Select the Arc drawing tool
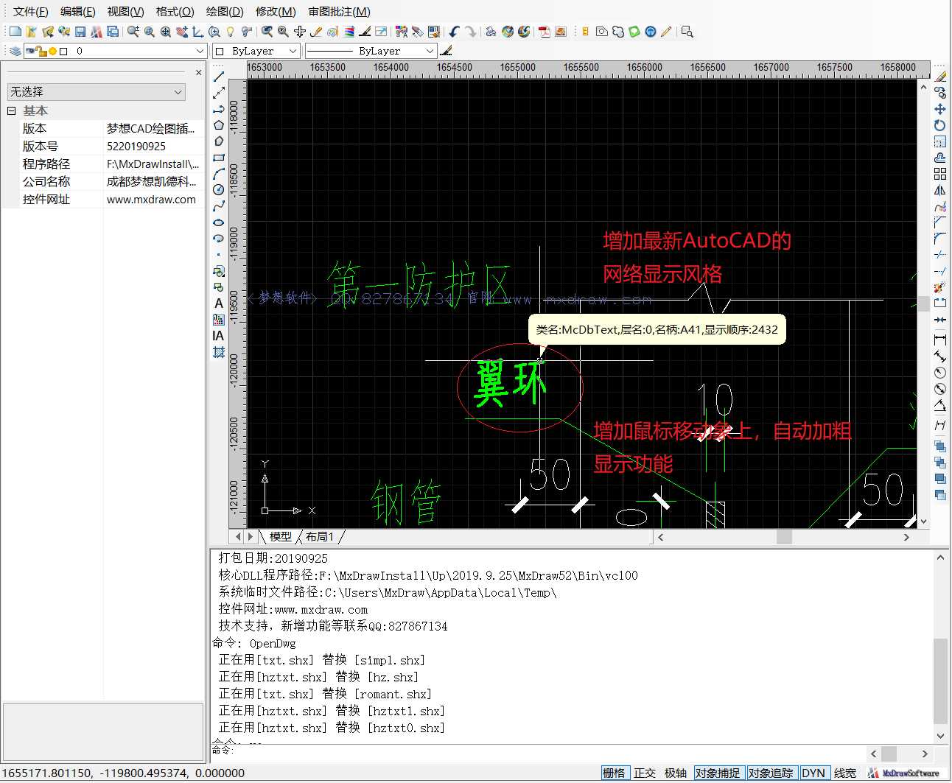Viewport: 952px width, 783px height. click(219, 174)
